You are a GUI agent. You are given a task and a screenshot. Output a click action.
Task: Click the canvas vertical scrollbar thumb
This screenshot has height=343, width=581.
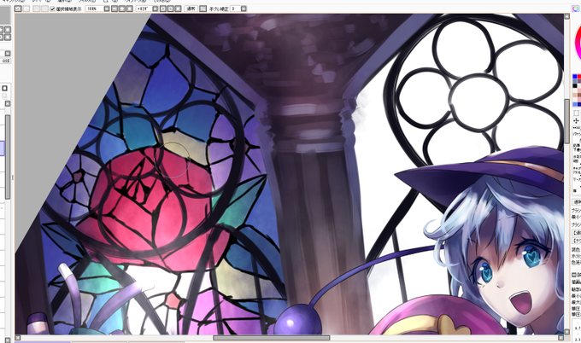(567, 121)
